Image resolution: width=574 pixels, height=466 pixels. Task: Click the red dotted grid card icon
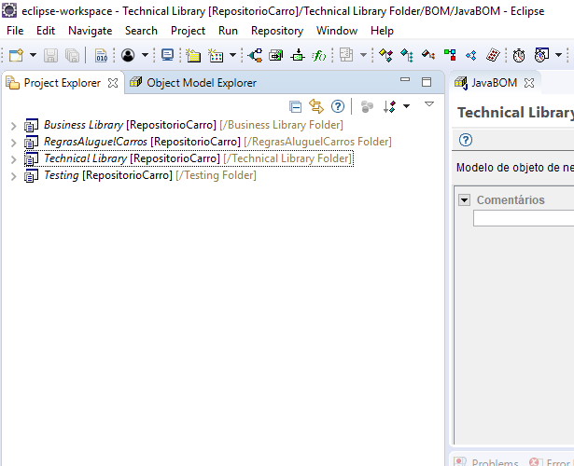pos(493,56)
